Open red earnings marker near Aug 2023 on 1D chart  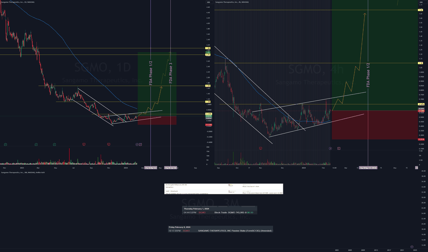tap(84, 144)
